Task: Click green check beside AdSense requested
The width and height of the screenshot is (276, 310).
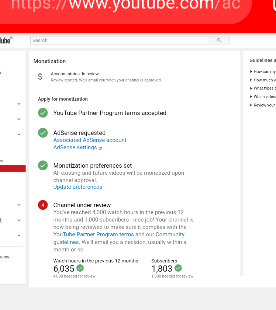Action: [43, 133]
